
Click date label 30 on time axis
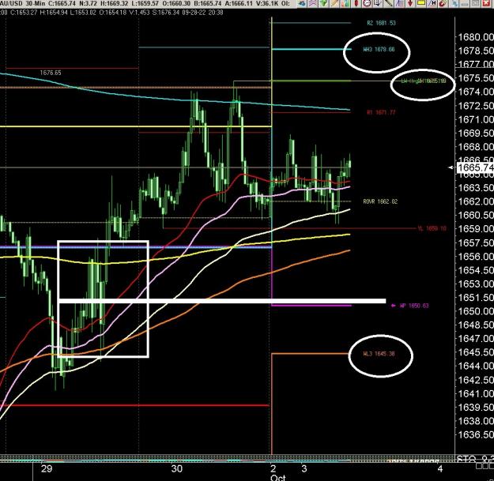[177, 468]
